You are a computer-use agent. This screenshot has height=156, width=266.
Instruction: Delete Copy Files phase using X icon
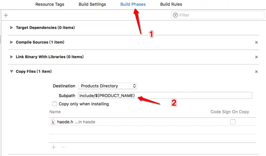click(x=257, y=72)
